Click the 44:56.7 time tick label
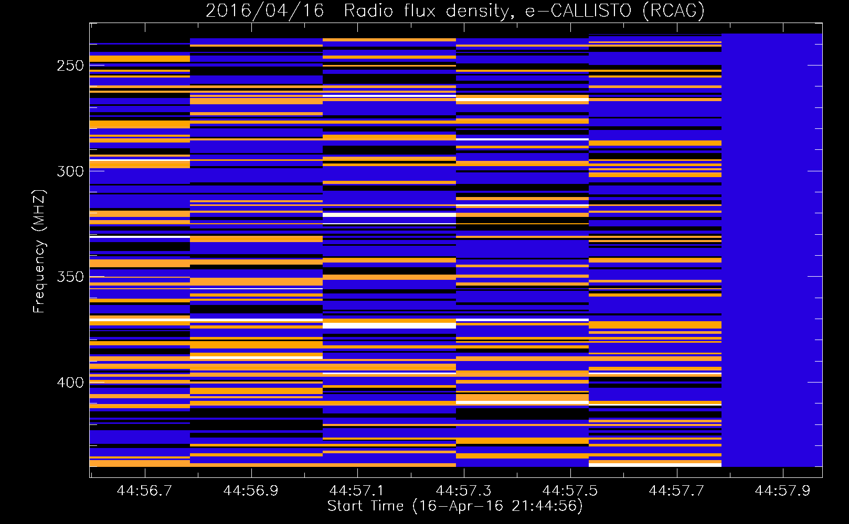 coord(144,491)
